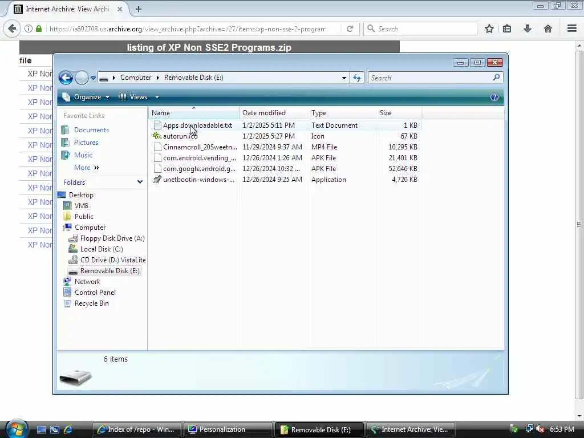584x438 pixels.
Task: Show More favorite links
Action: tap(87, 168)
